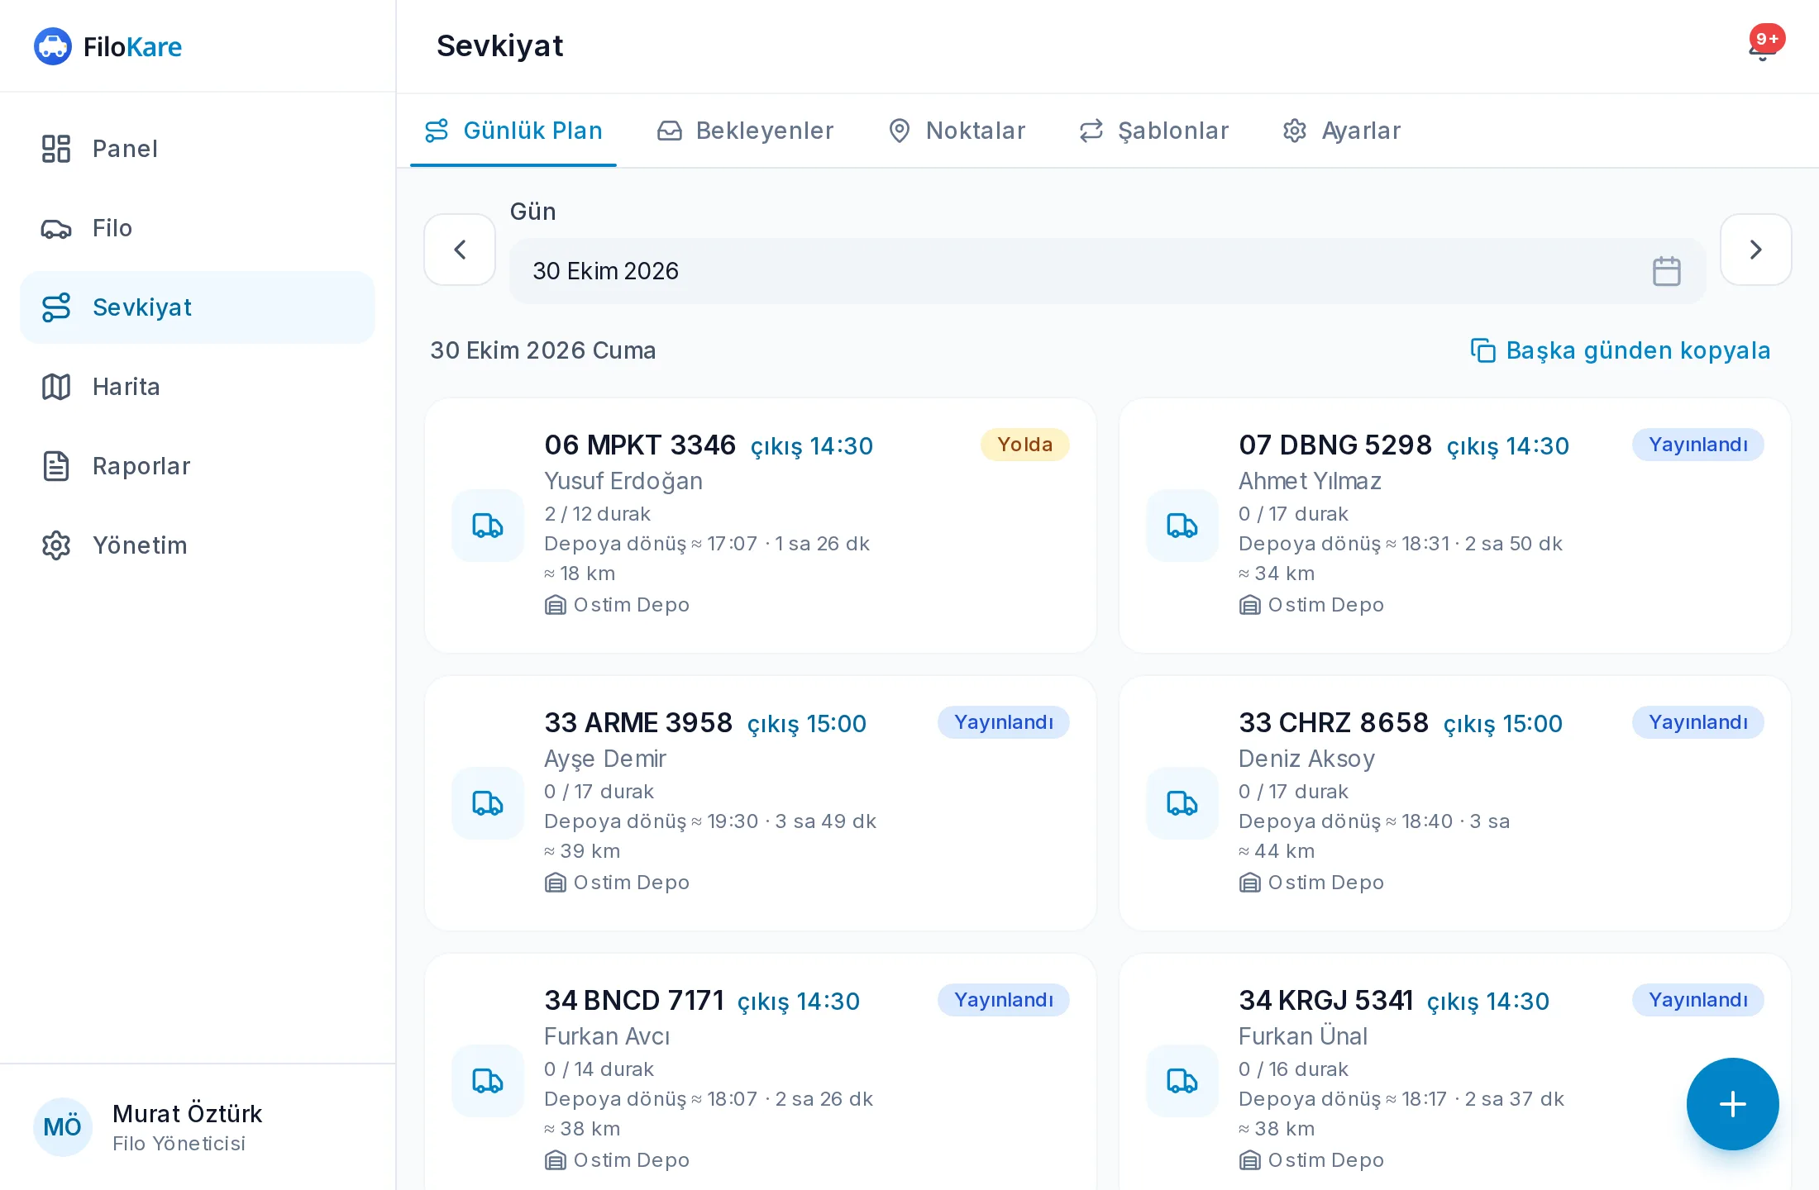Viewport: 1819px width, 1190px height.
Task: Switch to the Bekleyenler tab
Action: [x=745, y=131]
